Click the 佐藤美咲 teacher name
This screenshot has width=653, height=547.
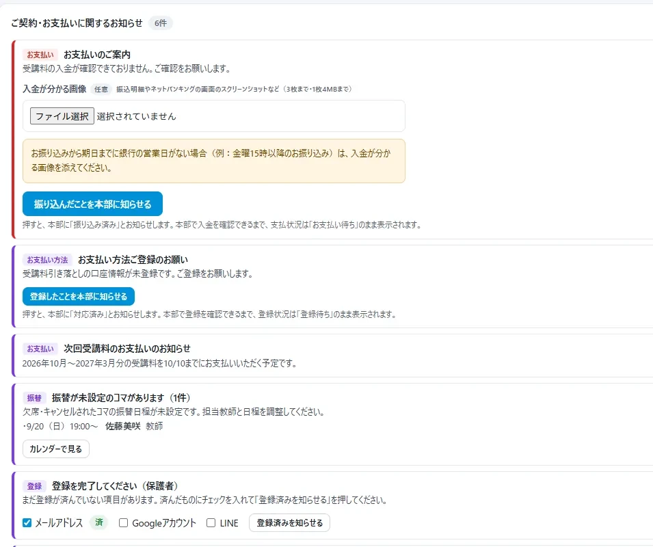[123, 426]
